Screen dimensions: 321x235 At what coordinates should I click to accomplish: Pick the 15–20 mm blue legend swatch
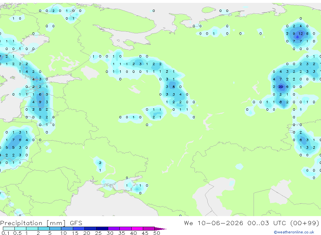coord(79,229)
